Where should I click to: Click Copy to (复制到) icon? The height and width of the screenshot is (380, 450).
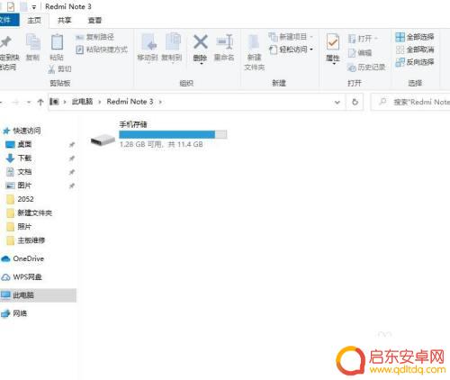[173, 42]
